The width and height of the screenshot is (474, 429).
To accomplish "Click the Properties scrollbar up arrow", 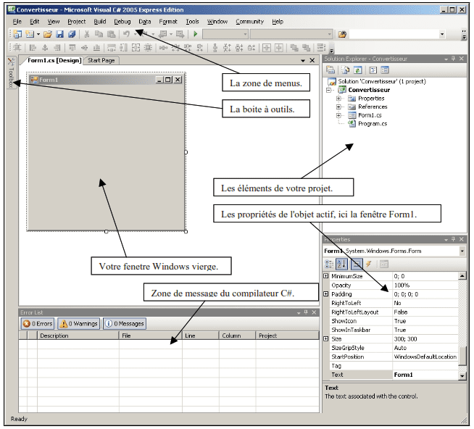I will [462, 275].
